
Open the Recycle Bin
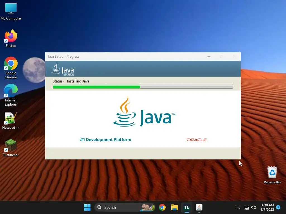tap(272, 175)
